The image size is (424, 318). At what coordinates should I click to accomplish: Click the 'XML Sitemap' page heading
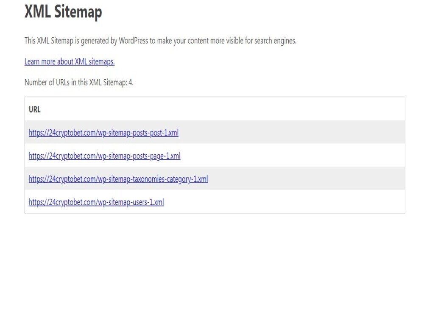tap(63, 11)
